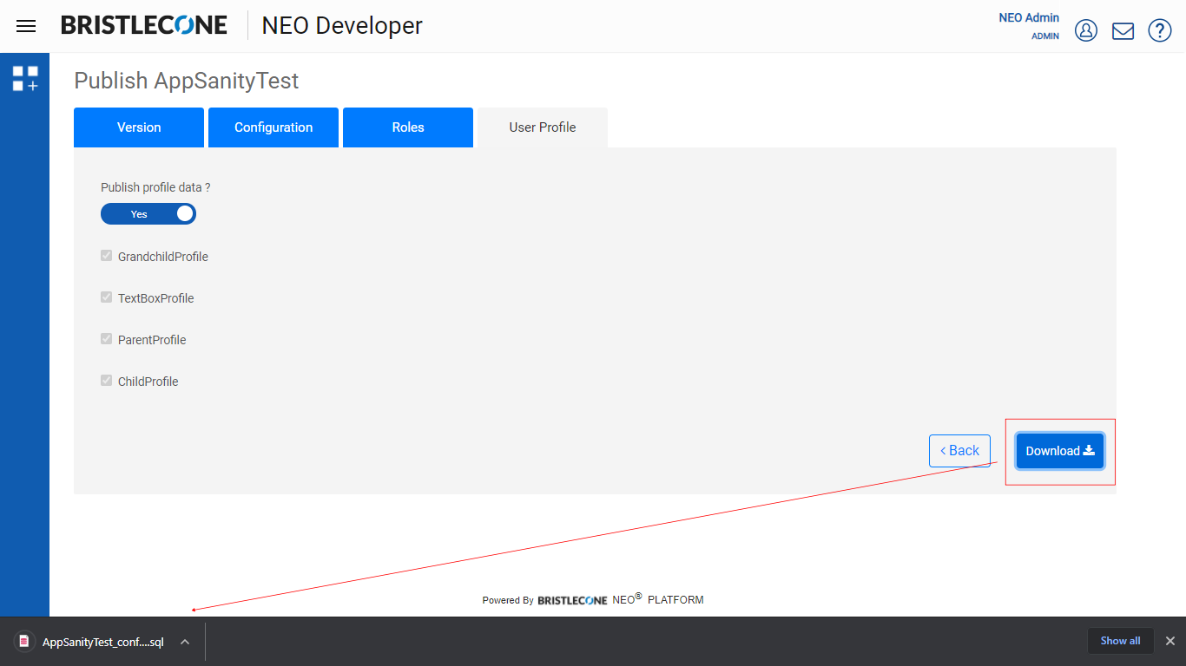Click the GrandchildProfile label

163,257
